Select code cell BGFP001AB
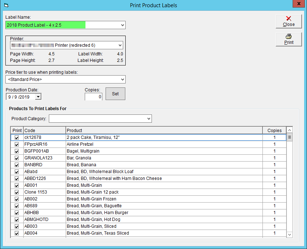307x249 pixels. (45, 151)
